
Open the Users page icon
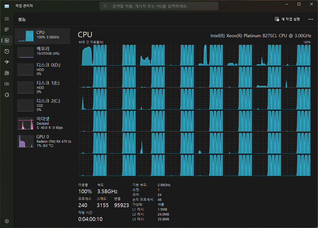pyautogui.click(x=7, y=73)
